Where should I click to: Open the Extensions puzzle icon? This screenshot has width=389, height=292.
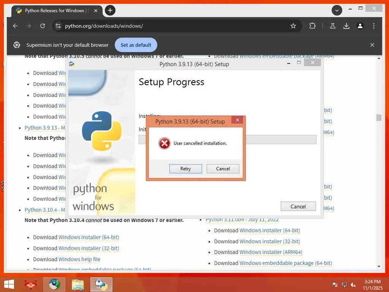[312, 26]
